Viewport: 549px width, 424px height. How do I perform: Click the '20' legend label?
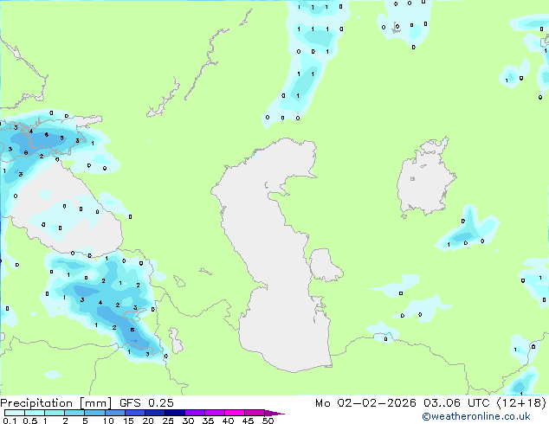(x=148, y=421)
